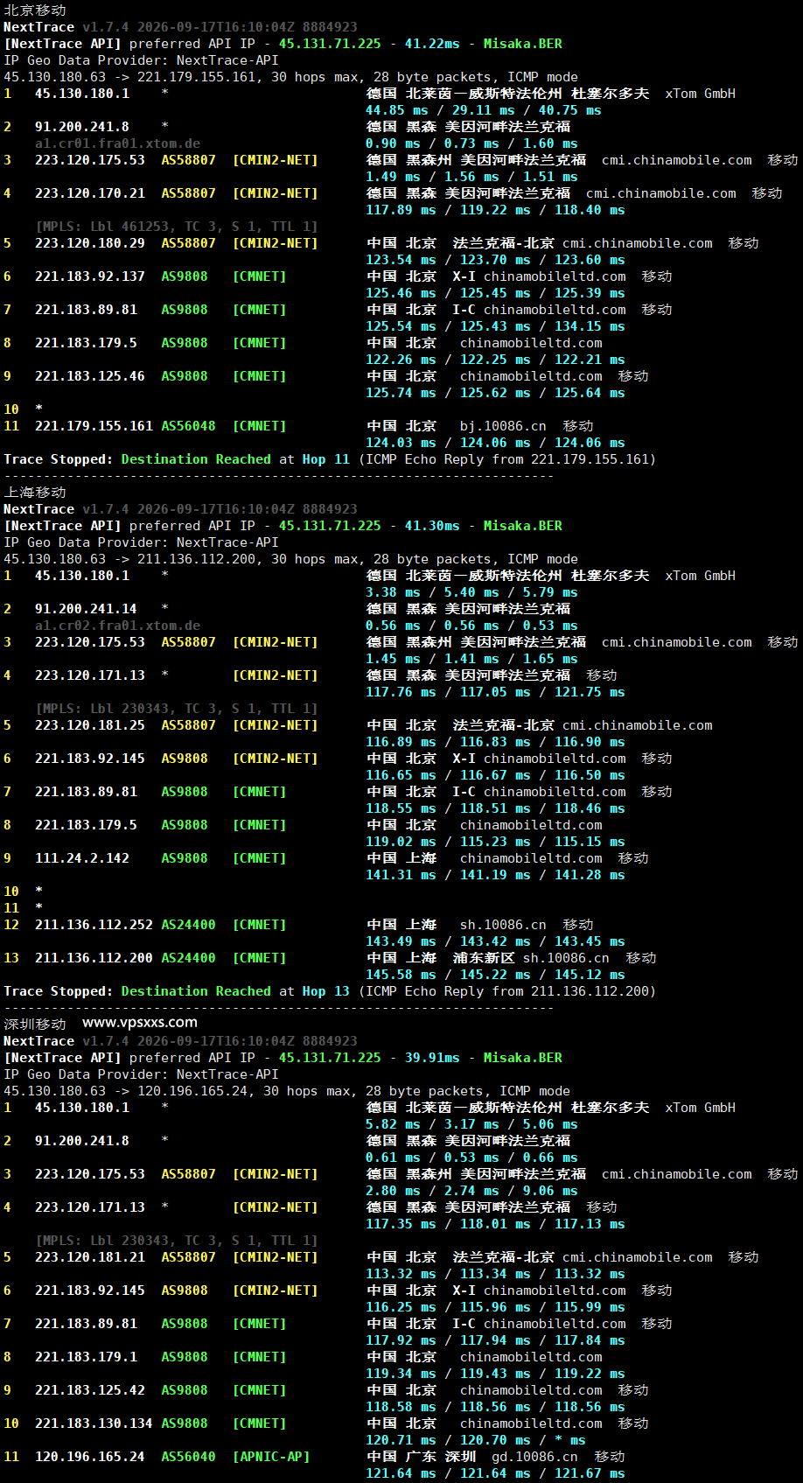Click the AS56048 number
Screen dimensions: 803x1483
click(188, 426)
